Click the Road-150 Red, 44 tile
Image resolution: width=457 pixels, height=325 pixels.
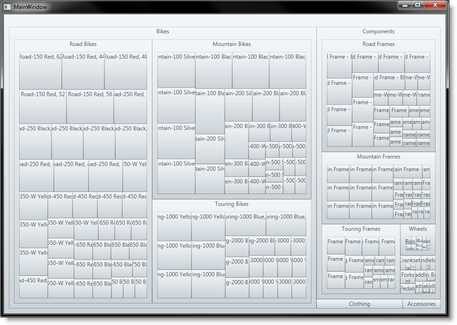pyautogui.click(x=83, y=71)
